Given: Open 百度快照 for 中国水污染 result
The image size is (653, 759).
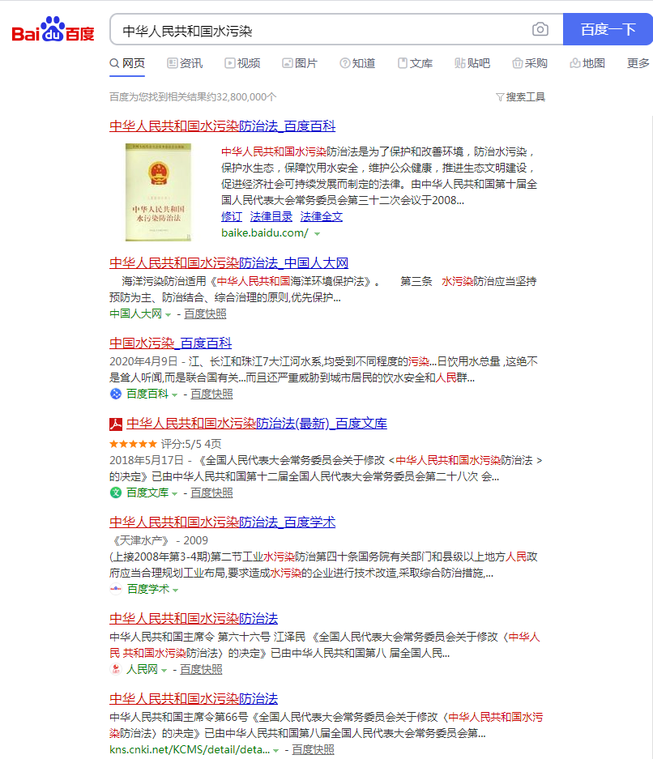Looking at the screenshot, I should click(211, 394).
